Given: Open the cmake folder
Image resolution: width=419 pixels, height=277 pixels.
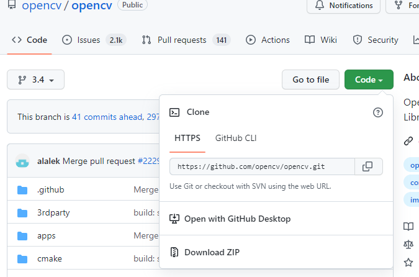Looking at the screenshot, I should coord(49,258).
